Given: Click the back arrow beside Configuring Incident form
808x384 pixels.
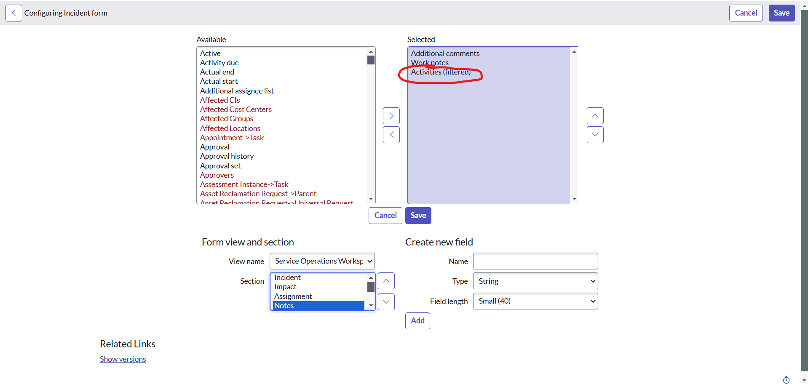Looking at the screenshot, I should [13, 13].
